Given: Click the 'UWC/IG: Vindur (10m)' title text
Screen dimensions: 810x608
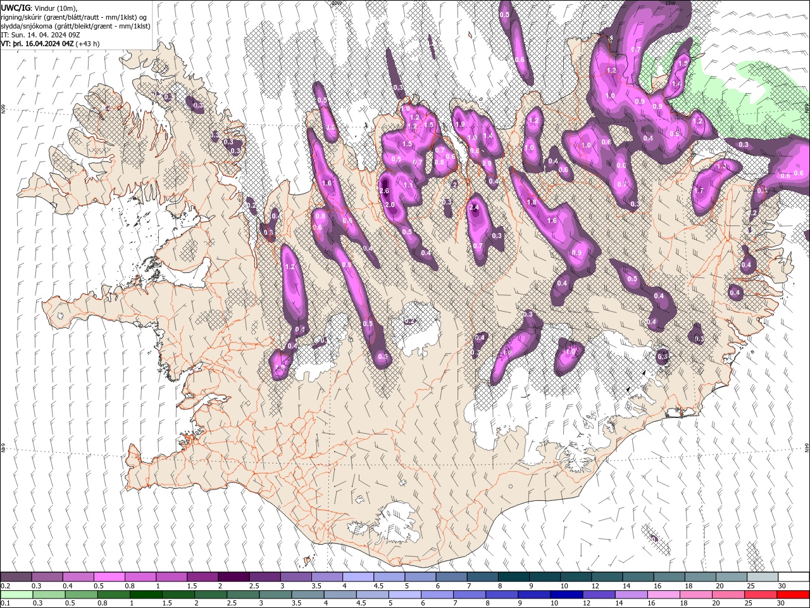Looking at the screenshot, I should click(39, 8).
